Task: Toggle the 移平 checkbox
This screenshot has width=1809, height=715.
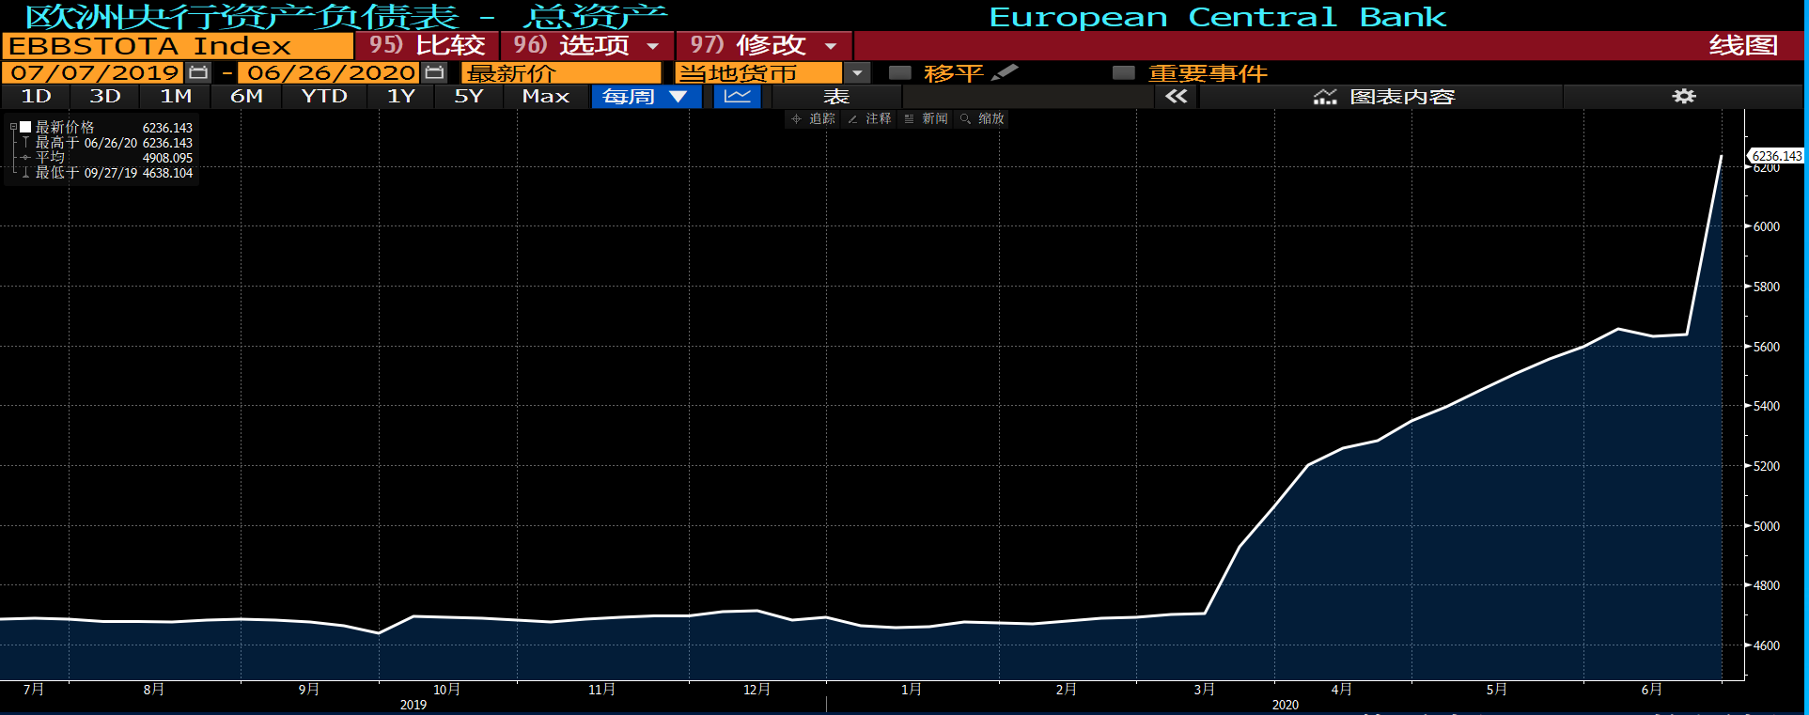Action: pos(900,72)
